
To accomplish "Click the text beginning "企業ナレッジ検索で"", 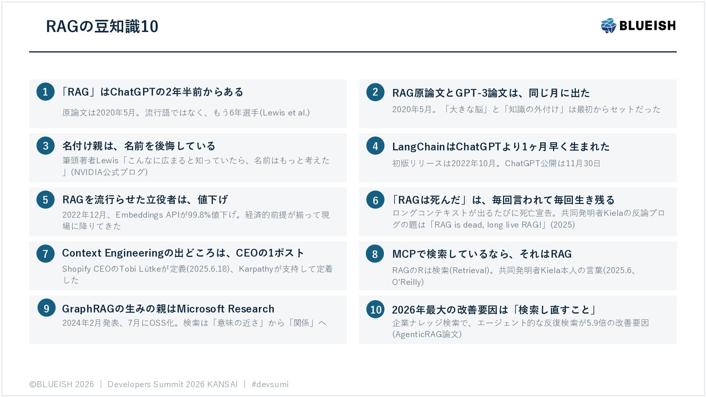I will [521, 328].
